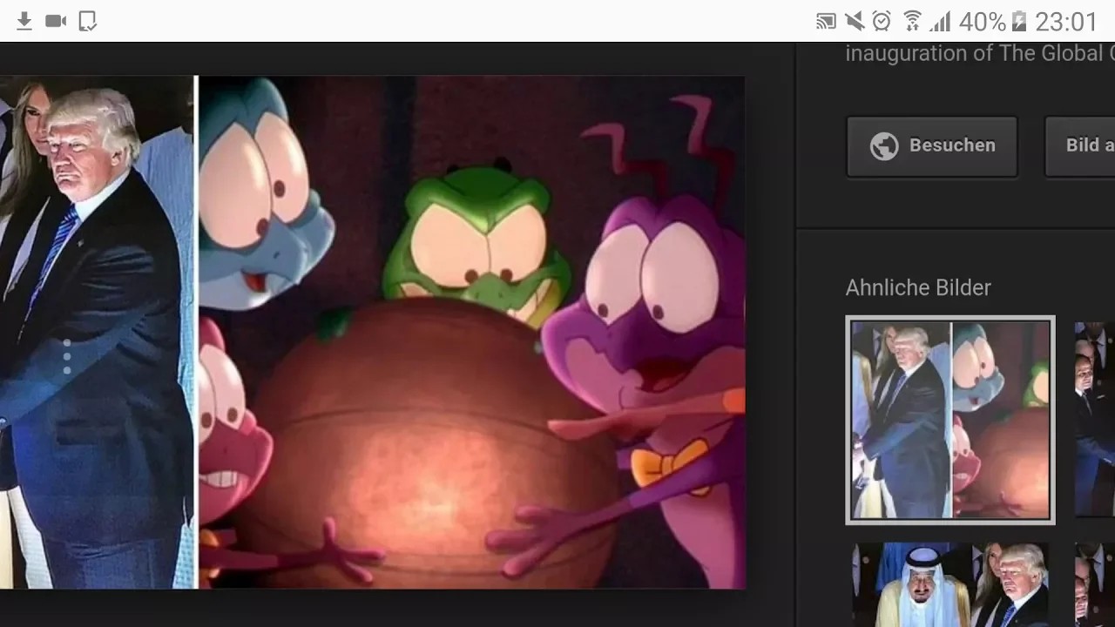1115x627 pixels.
Task: Tap the large cartoon frogs preview image
Action: (470, 331)
